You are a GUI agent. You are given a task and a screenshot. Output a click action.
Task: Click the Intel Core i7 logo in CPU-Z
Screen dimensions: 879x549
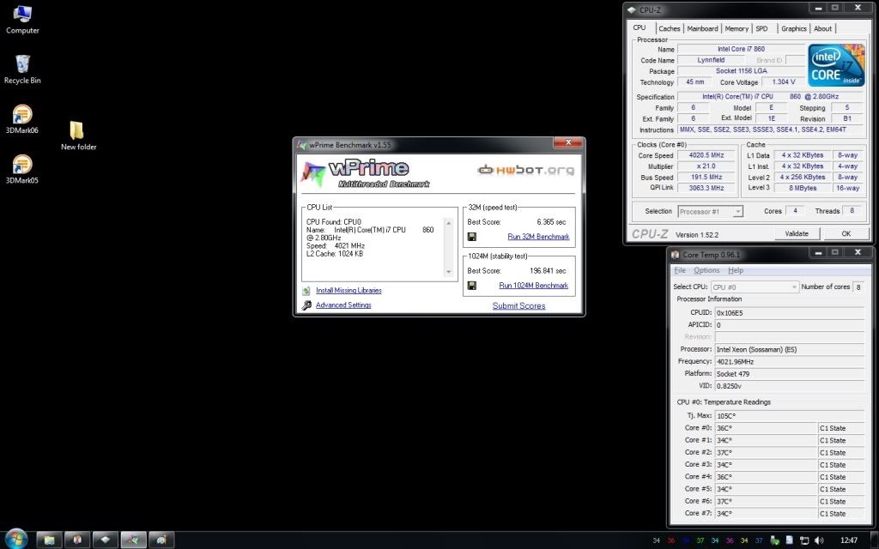[x=836, y=65]
